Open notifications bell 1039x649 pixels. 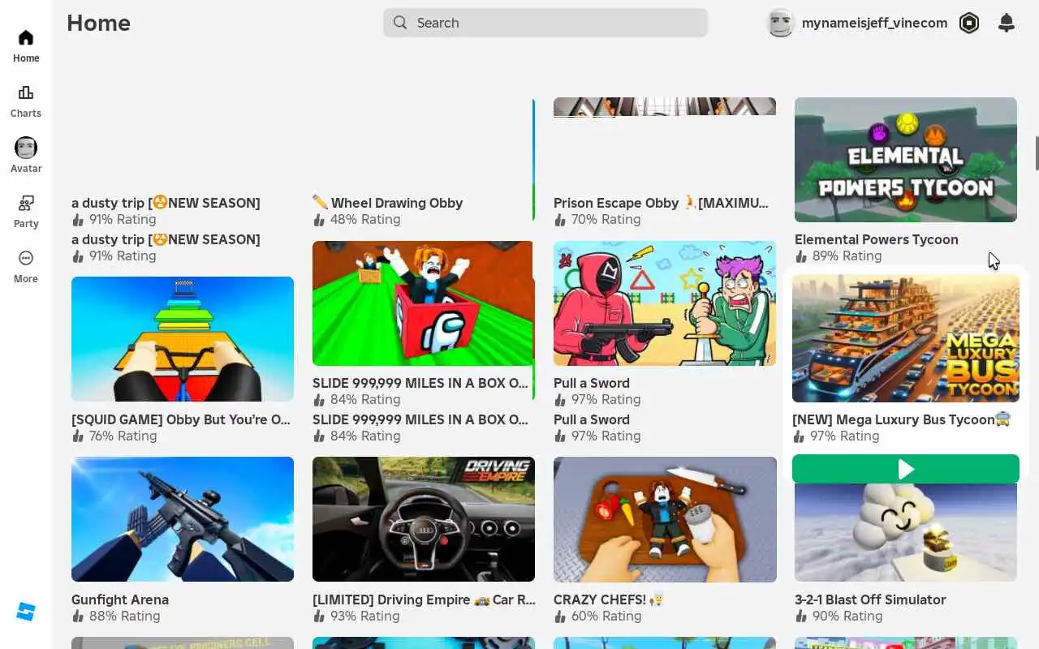[x=1007, y=23]
